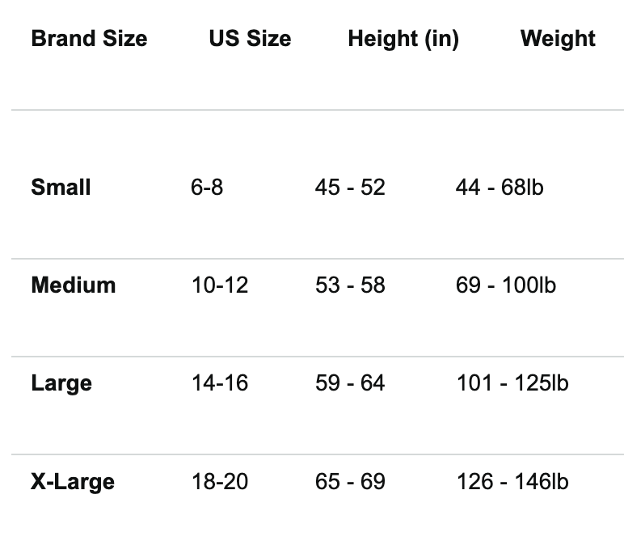The height and width of the screenshot is (545, 624).
Task: Click the 53 - 58 height value
Action: (x=350, y=285)
